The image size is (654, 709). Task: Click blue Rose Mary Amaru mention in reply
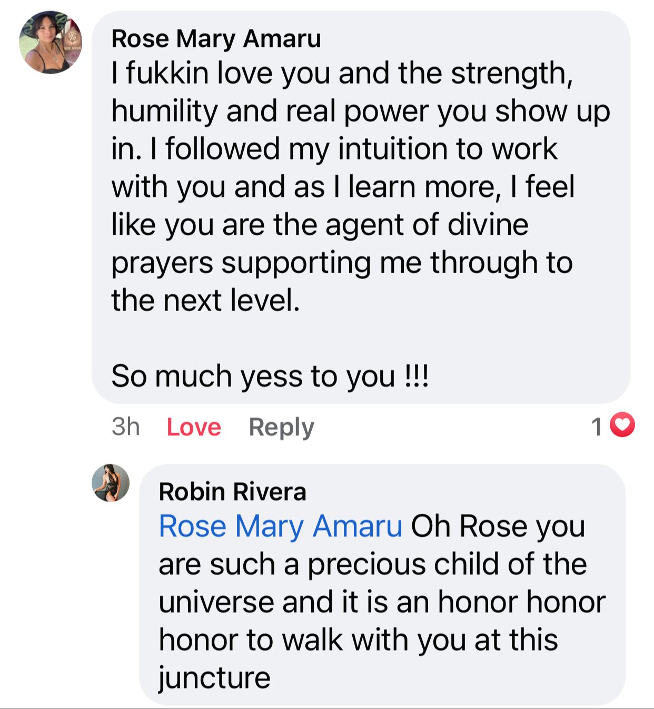point(281,526)
